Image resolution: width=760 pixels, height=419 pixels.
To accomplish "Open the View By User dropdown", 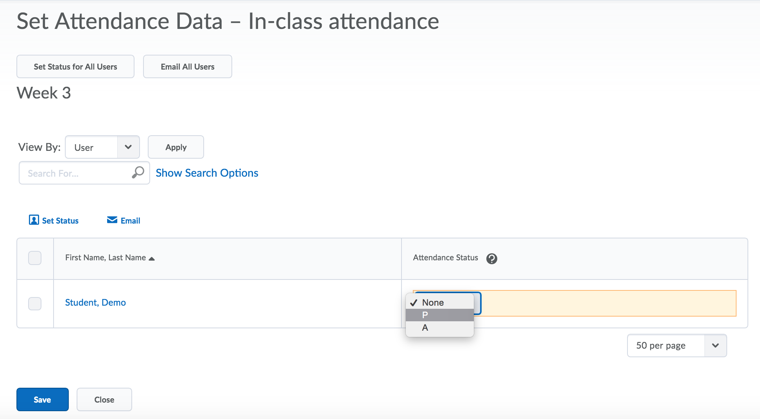I will (x=102, y=147).
